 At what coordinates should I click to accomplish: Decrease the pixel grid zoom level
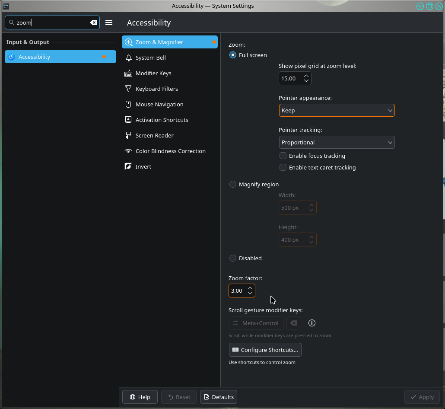(306, 81)
